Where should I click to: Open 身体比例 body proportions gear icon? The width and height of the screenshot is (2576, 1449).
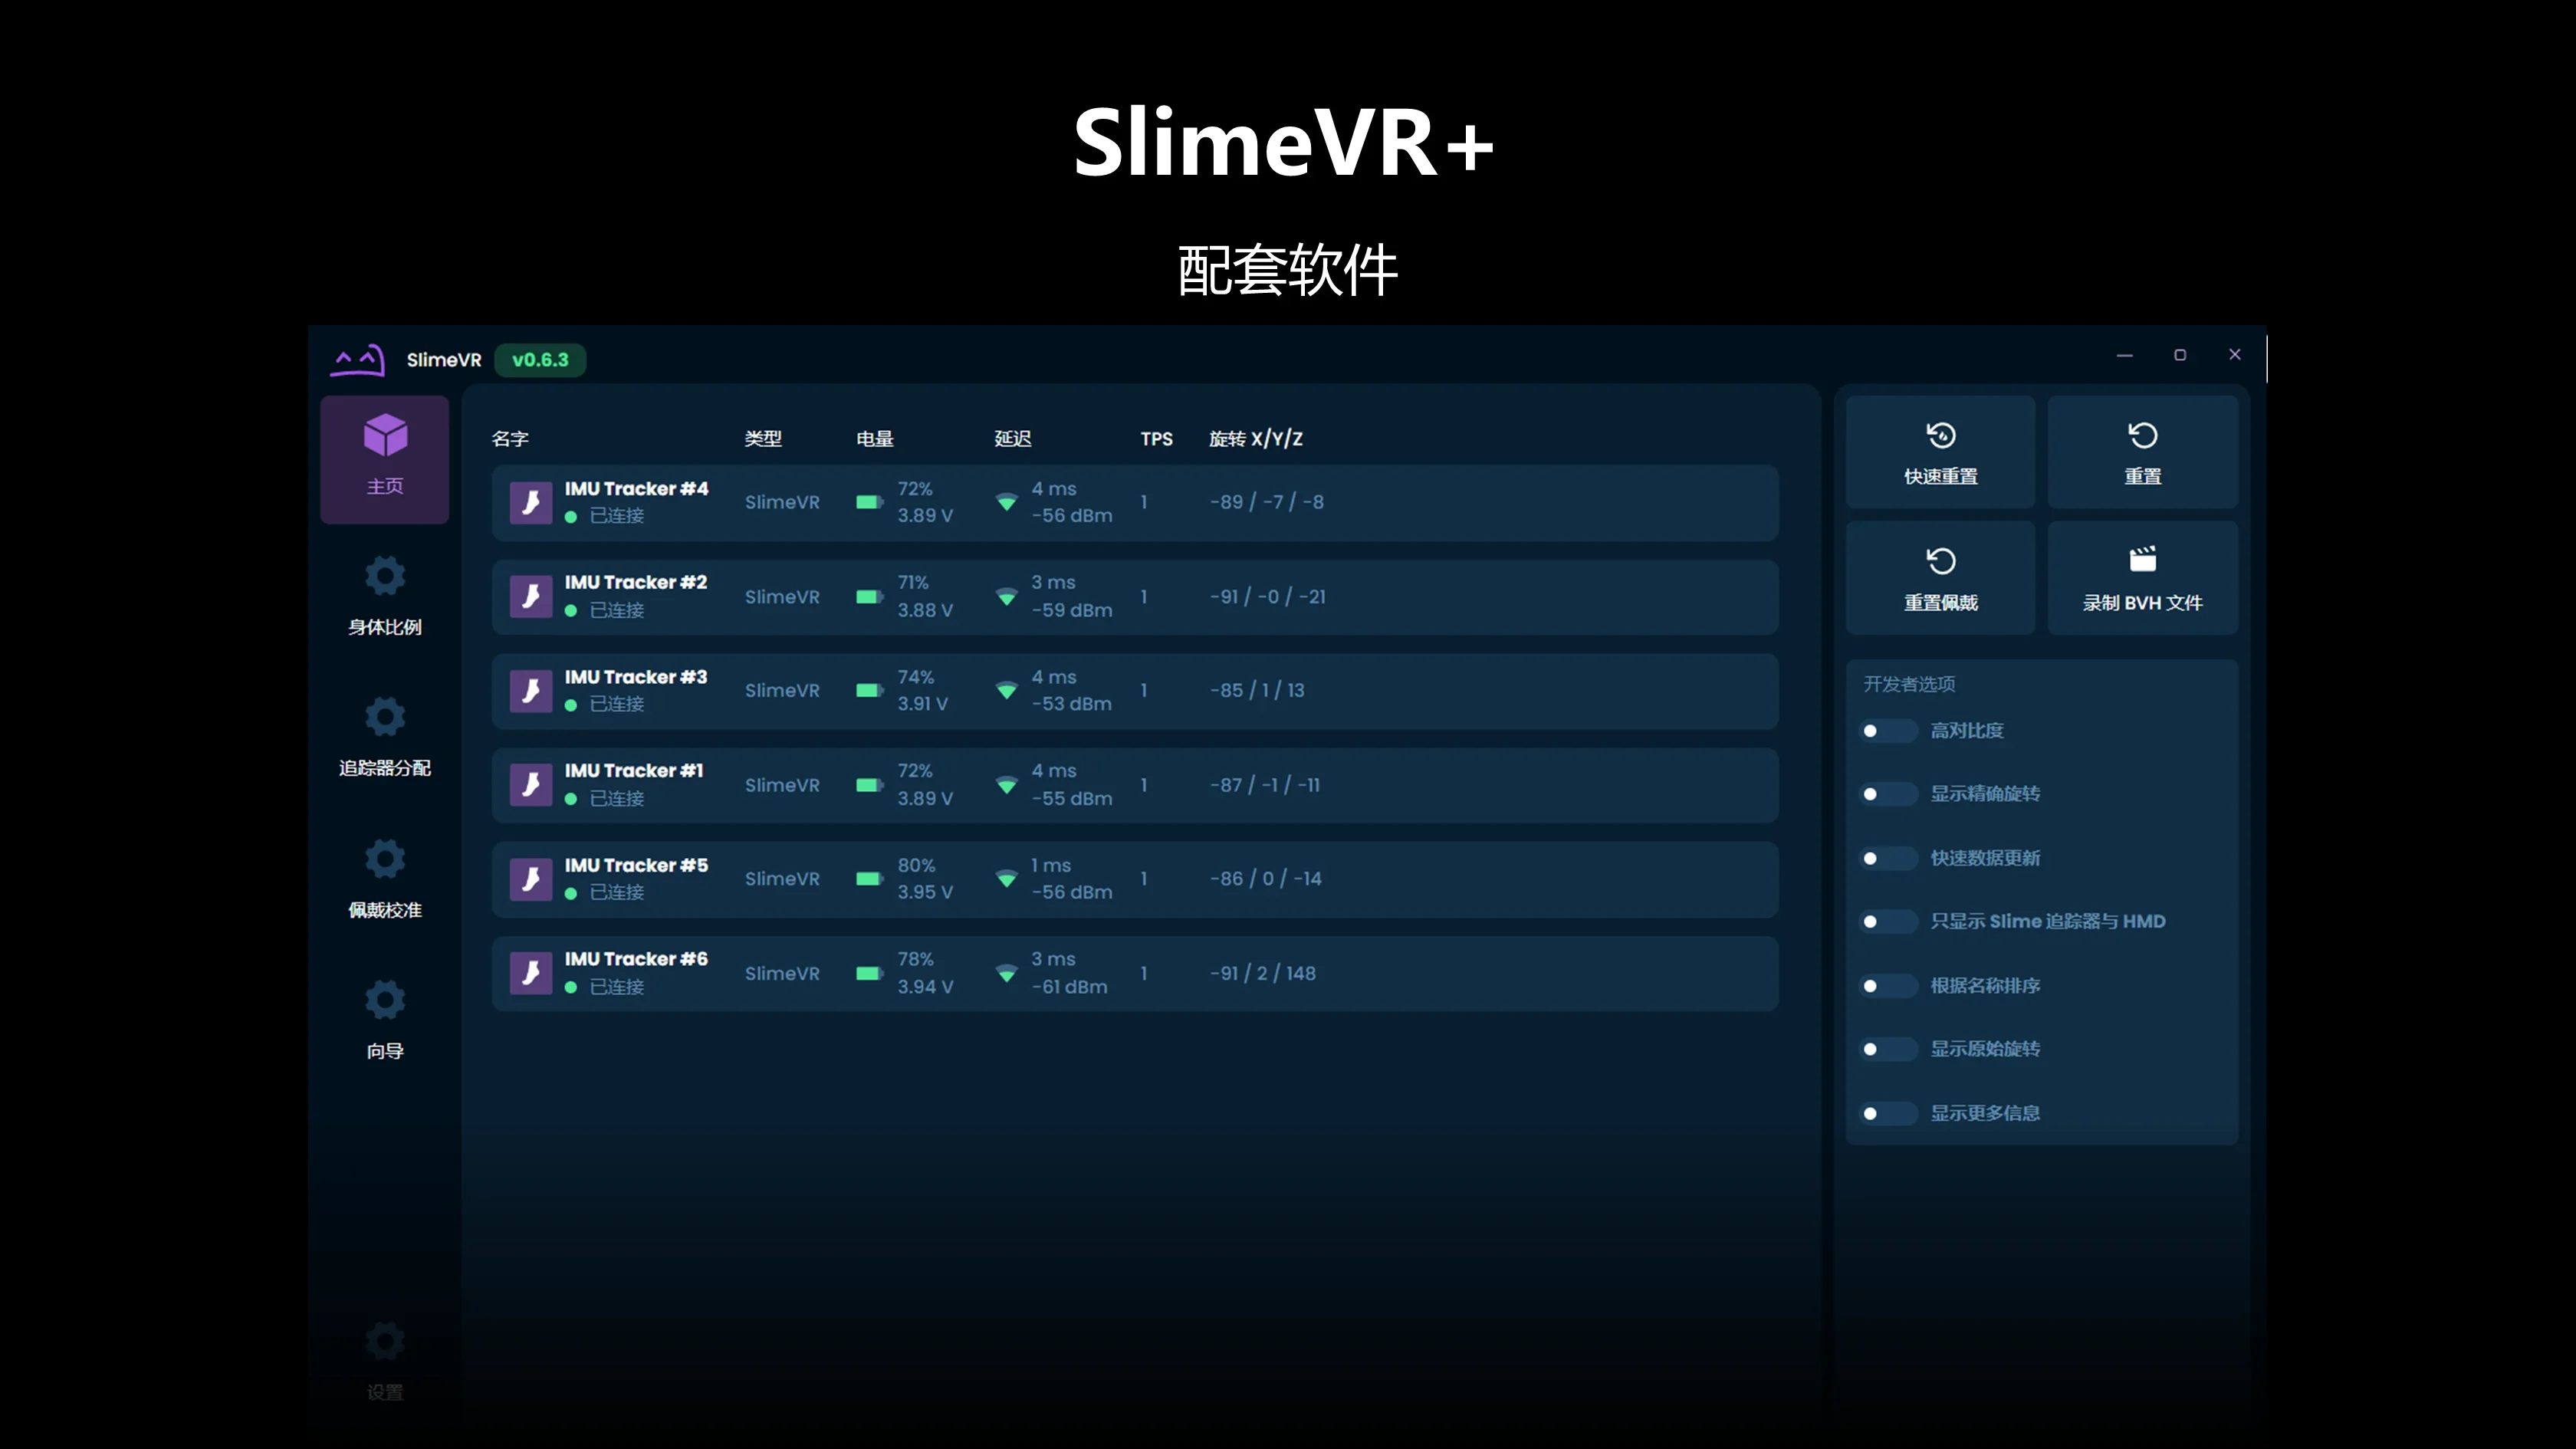[385, 576]
